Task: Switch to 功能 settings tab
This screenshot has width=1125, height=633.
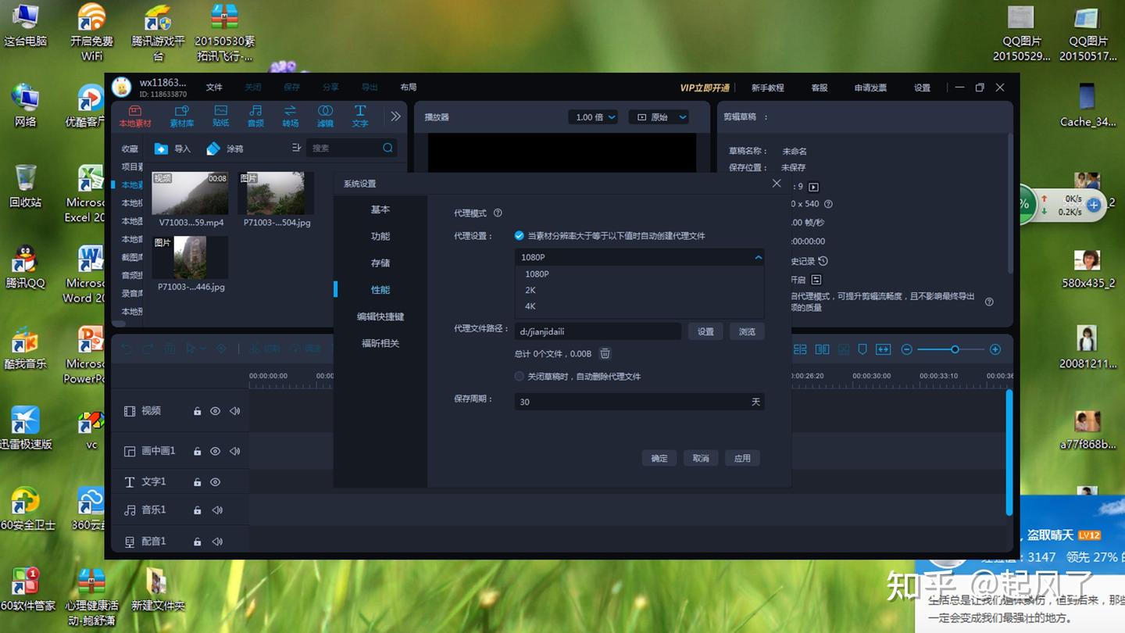Action: coord(380,236)
